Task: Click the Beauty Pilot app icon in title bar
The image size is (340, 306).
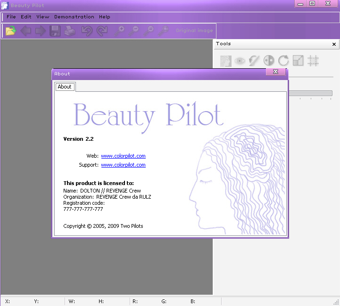Action: click(x=5, y=5)
